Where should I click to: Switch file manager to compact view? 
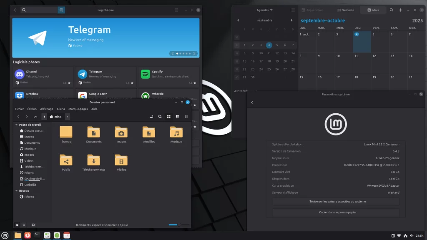tap(186, 117)
